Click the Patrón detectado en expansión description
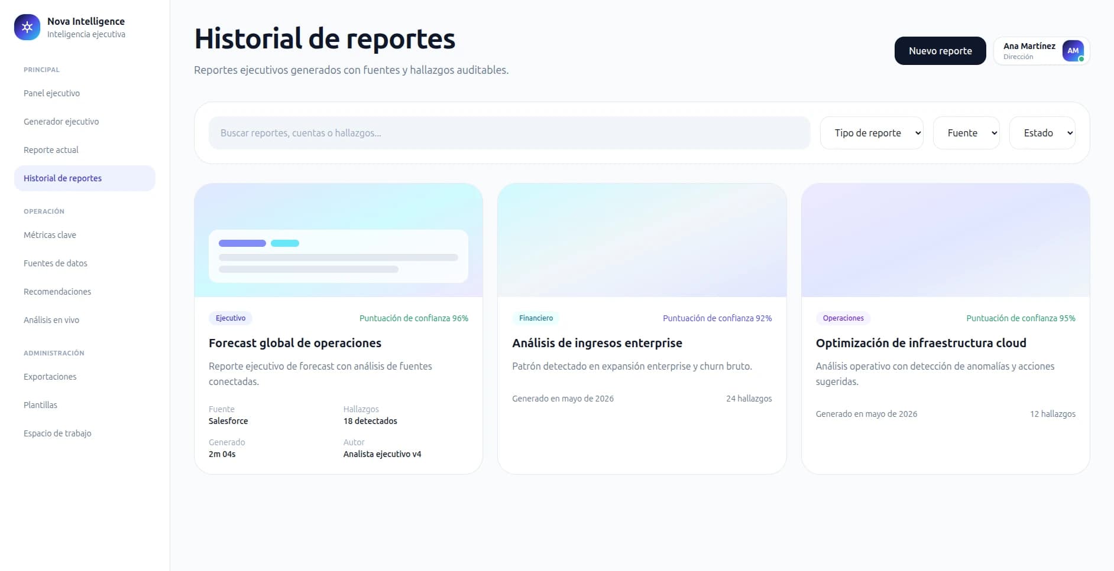The image size is (1114, 571). point(632,366)
